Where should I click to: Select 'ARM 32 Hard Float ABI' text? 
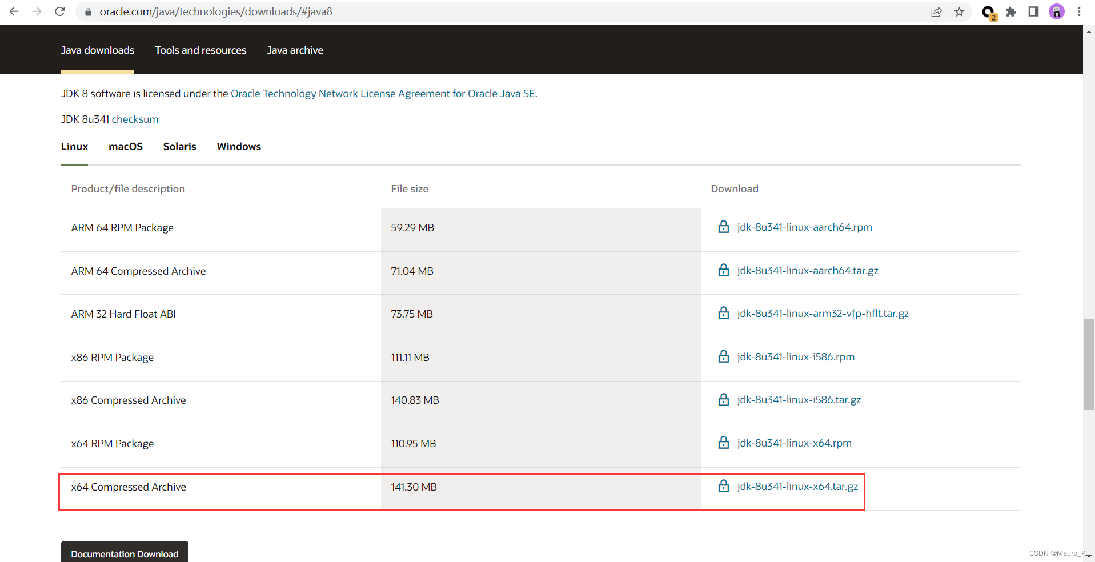[x=123, y=314]
